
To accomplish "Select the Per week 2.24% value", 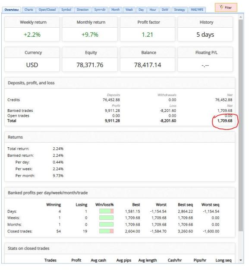I will [58, 169].
